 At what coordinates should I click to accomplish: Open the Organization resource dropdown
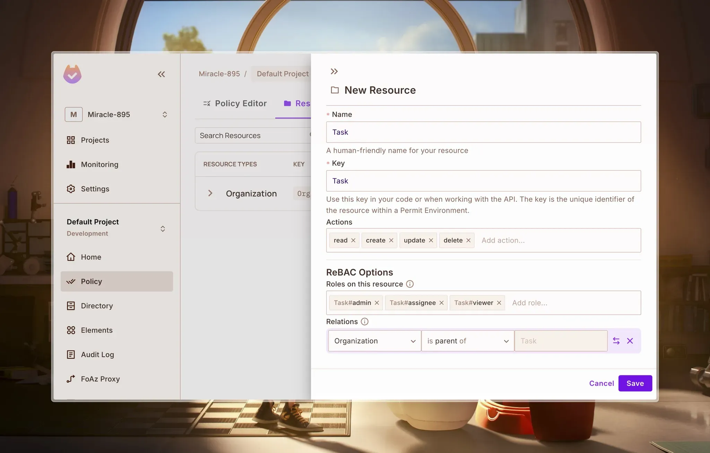pos(374,341)
